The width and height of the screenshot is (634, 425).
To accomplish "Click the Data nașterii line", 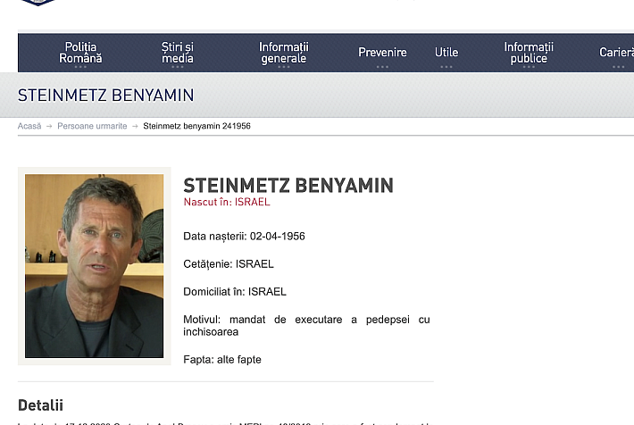I will (244, 236).
